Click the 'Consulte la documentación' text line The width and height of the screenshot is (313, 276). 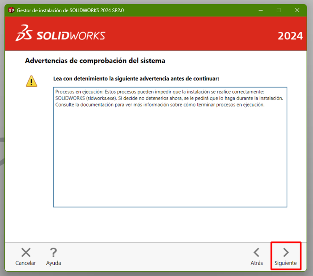click(160, 105)
